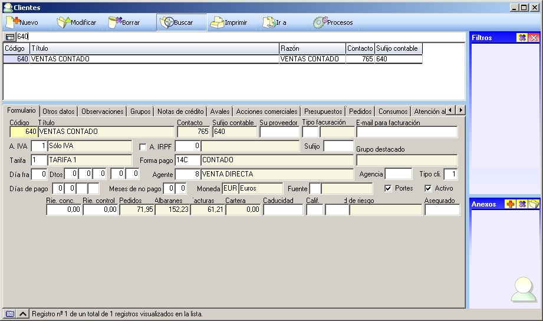
Task: Click the user avatar icon at bottom right
Action: point(524,290)
